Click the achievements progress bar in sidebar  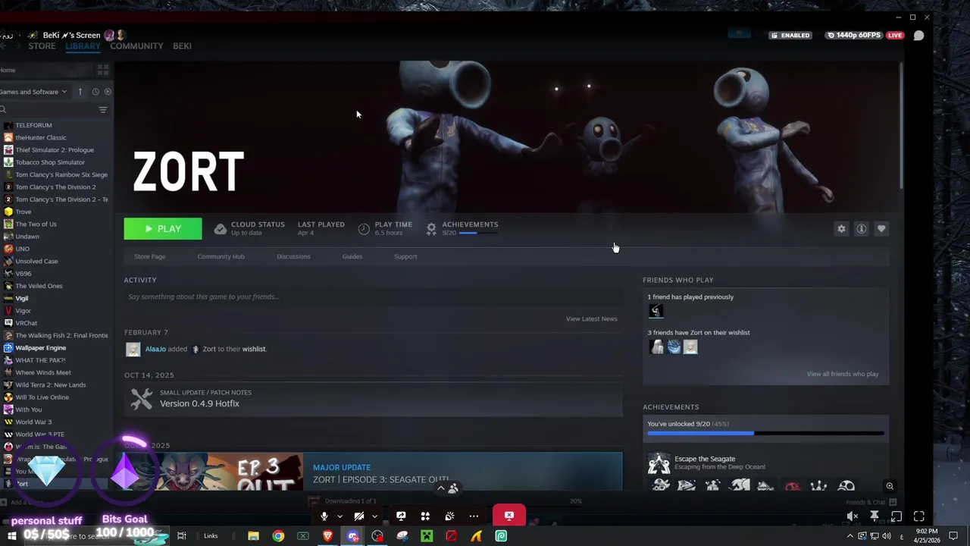coord(765,434)
